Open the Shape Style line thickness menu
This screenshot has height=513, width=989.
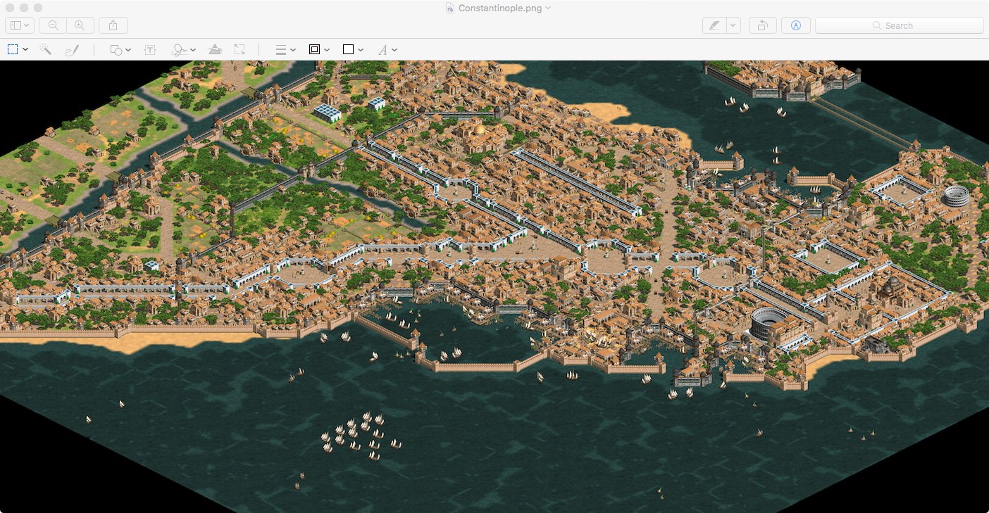pyautogui.click(x=285, y=50)
